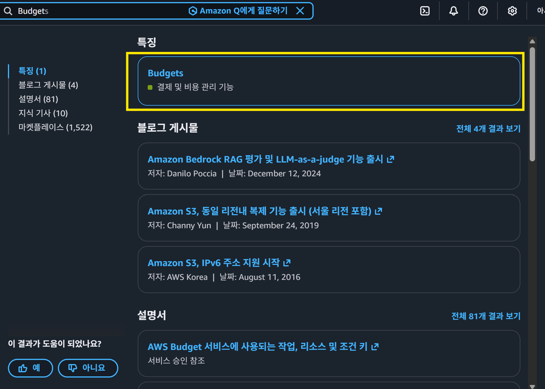The image size is (545, 389).
Task: Click the 예 thumbs-up feedback button
Action: point(31,368)
